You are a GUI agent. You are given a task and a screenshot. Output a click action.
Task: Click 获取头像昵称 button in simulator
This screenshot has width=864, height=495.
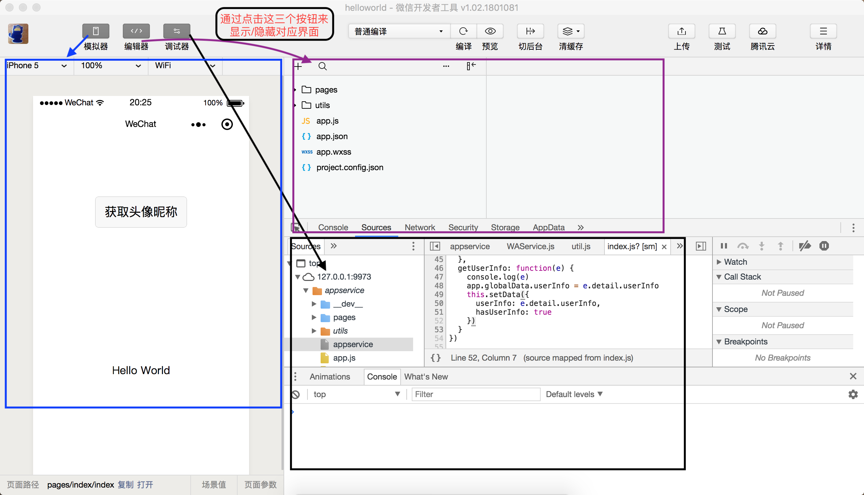coord(141,212)
